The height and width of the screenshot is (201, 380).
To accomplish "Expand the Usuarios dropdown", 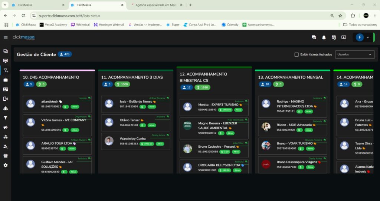I will pos(354,54).
